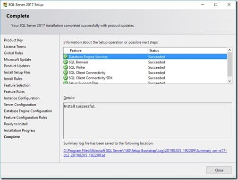The height and width of the screenshot is (180, 238).
Task: Click green check icon beside SQL Client Connectivity
Action: (x=66, y=72)
